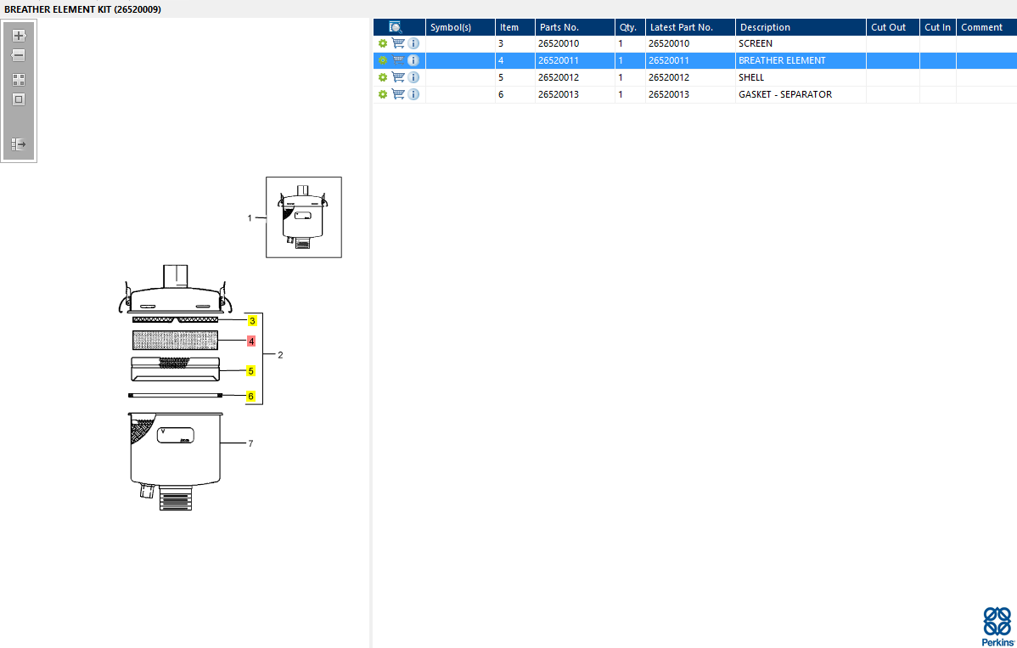Select parts number 26520010 cell

(x=575, y=43)
